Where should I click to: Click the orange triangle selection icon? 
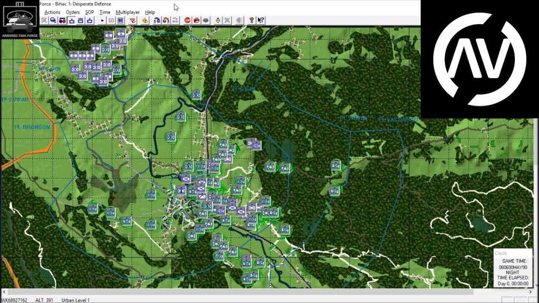click(133, 20)
